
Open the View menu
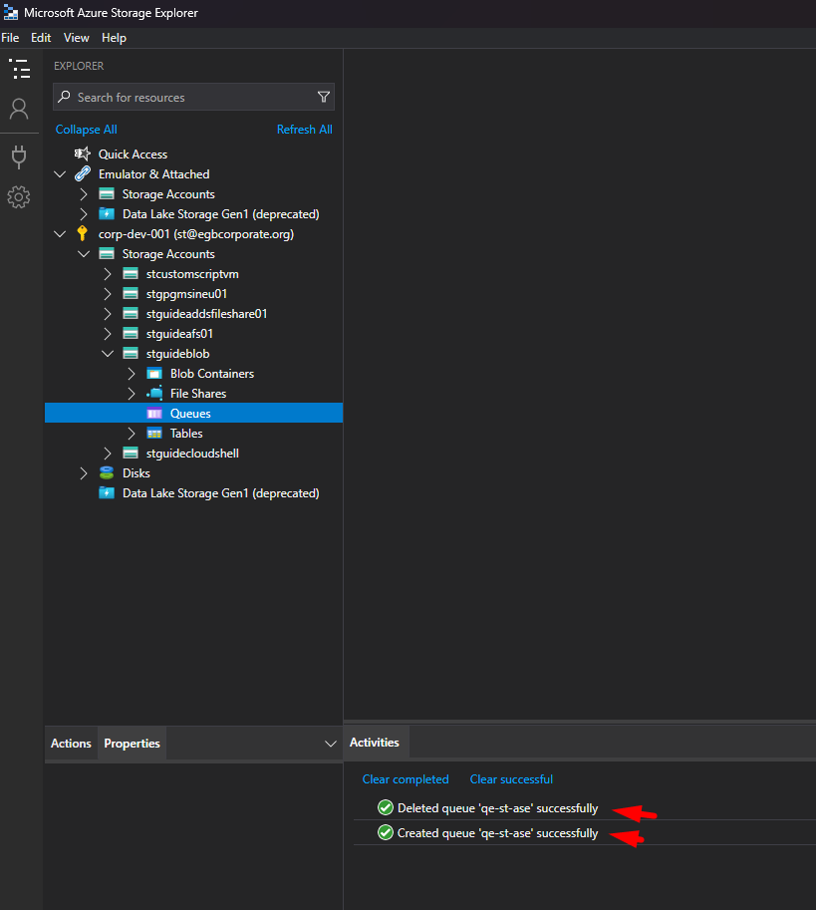(76, 38)
